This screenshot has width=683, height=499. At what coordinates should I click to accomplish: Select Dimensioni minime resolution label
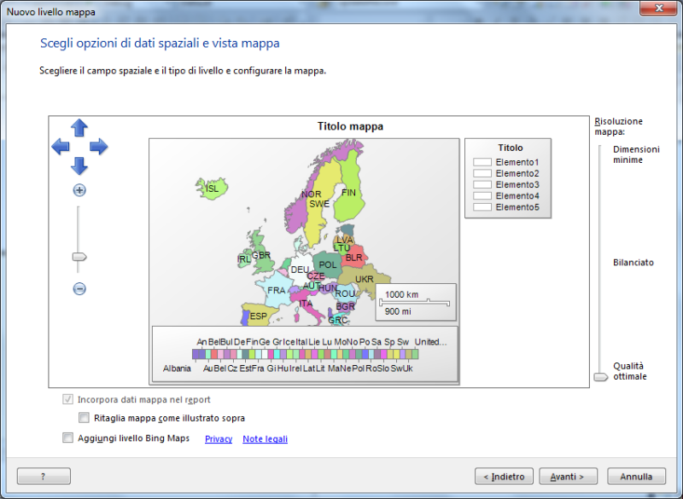636,154
